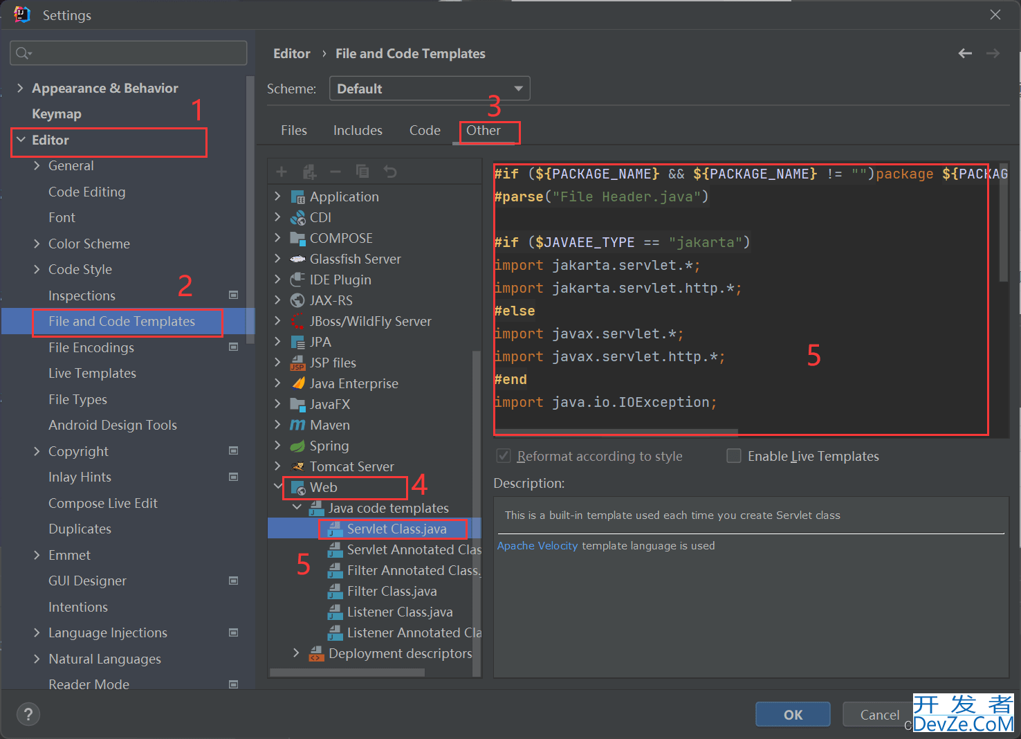Click the Glassfish Server fish icon
The width and height of the screenshot is (1021, 739).
(x=297, y=259)
